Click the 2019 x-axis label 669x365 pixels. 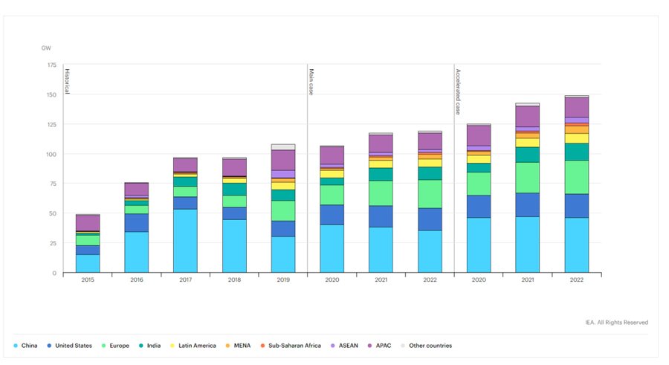click(x=283, y=280)
